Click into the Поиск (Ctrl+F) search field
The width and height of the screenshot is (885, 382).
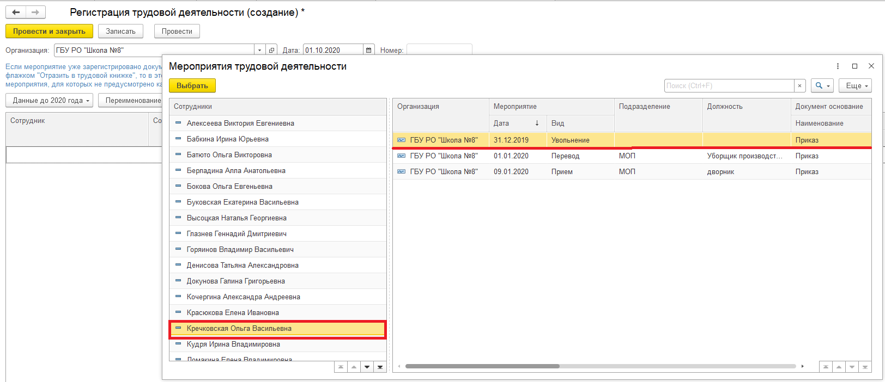click(x=729, y=86)
